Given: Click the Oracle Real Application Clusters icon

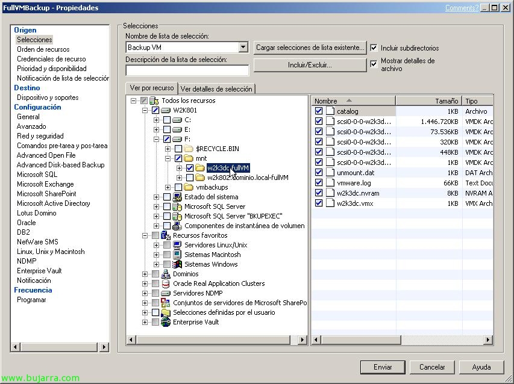Looking at the screenshot, I should pos(166,283).
